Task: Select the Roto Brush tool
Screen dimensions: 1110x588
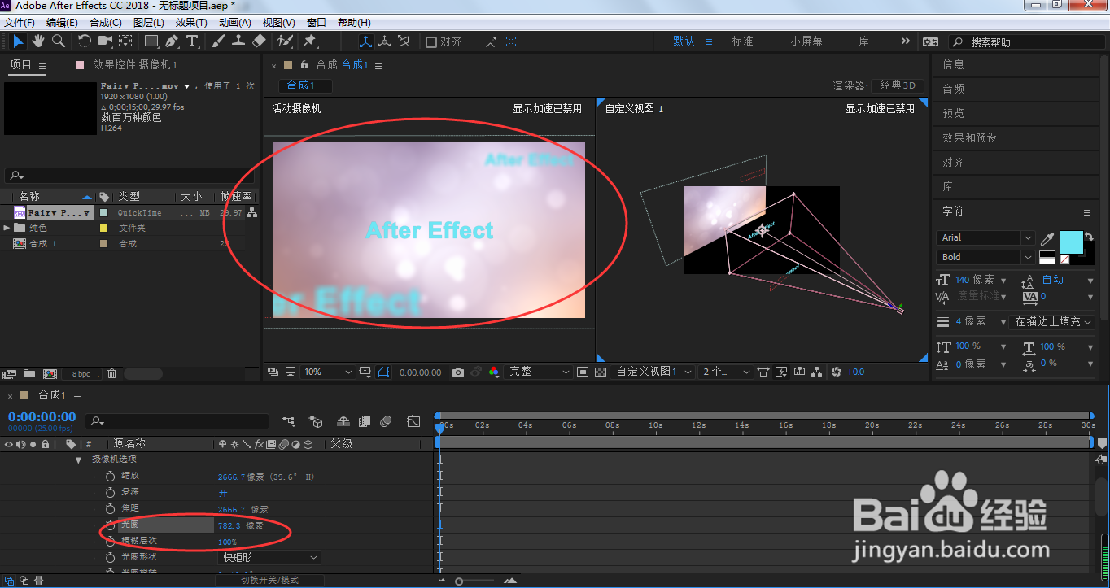Action: [285, 41]
